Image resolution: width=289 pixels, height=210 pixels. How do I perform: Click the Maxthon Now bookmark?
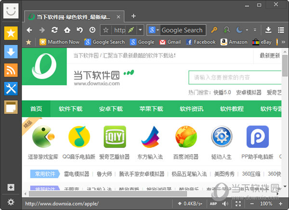[x=60, y=42]
